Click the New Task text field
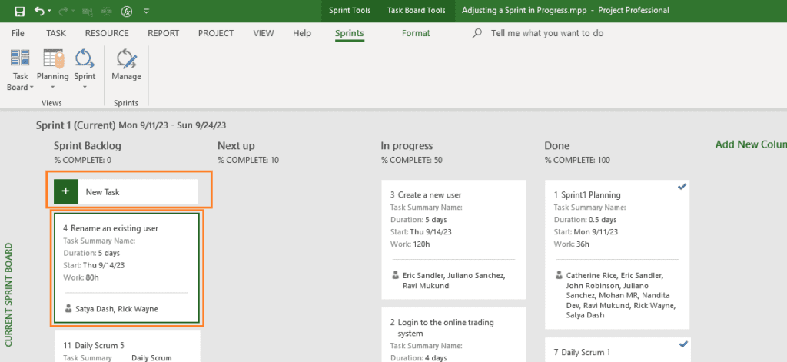 coord(138,192)
